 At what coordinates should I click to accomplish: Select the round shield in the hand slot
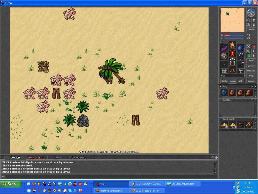pyautogui.click(x=224, y=56)
